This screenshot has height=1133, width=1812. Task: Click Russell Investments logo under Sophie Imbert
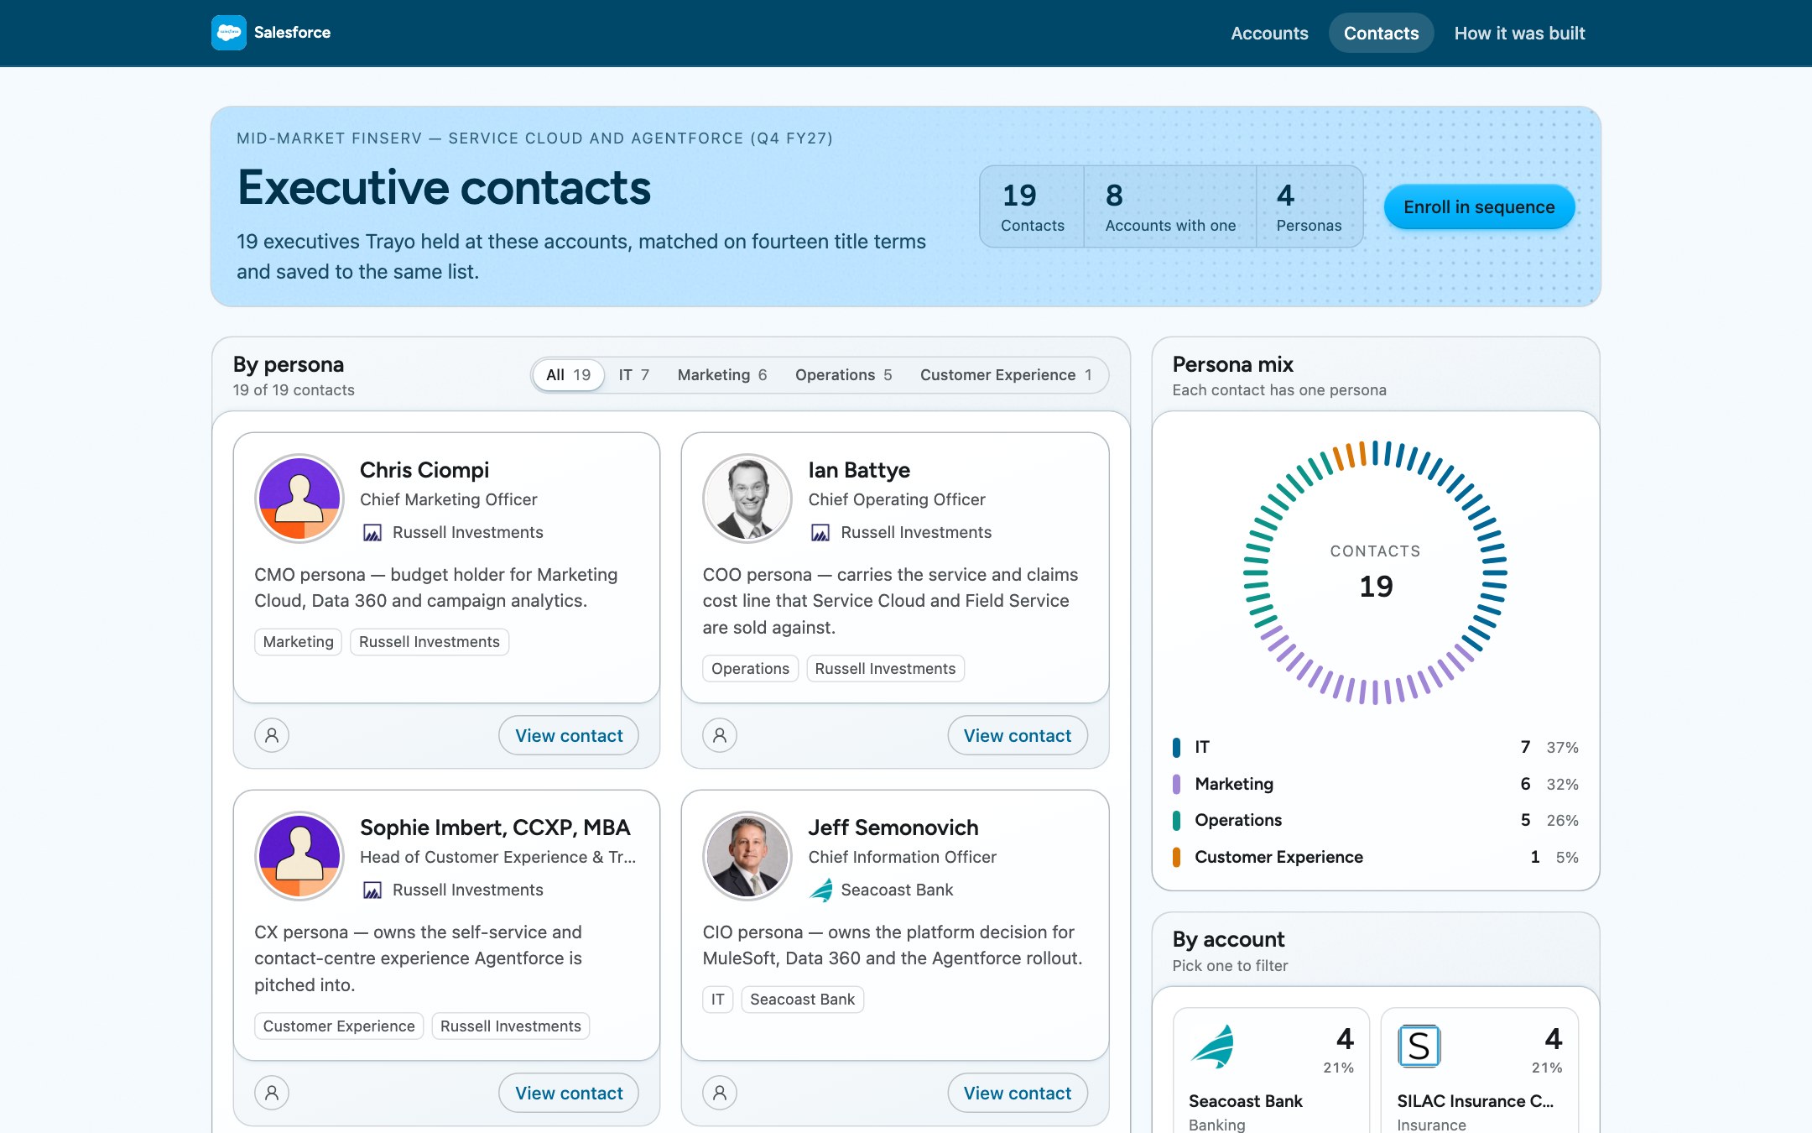coord(372,890)
